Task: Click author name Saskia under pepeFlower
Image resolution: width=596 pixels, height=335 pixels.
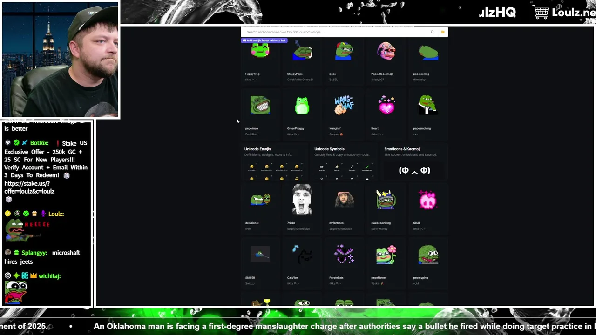Action: click(x=376, y=283)
